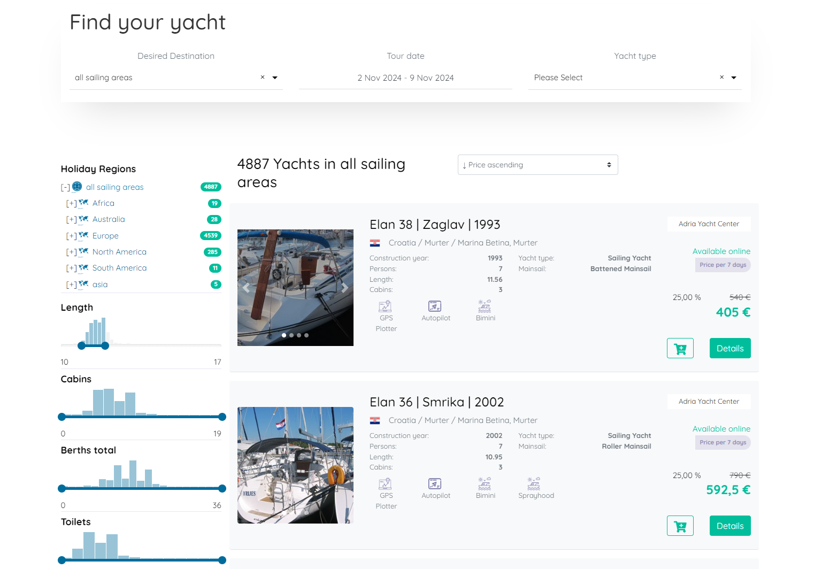Collapse the all sailing areas tree
Screen dimensions: 814x569
[65, 188]
